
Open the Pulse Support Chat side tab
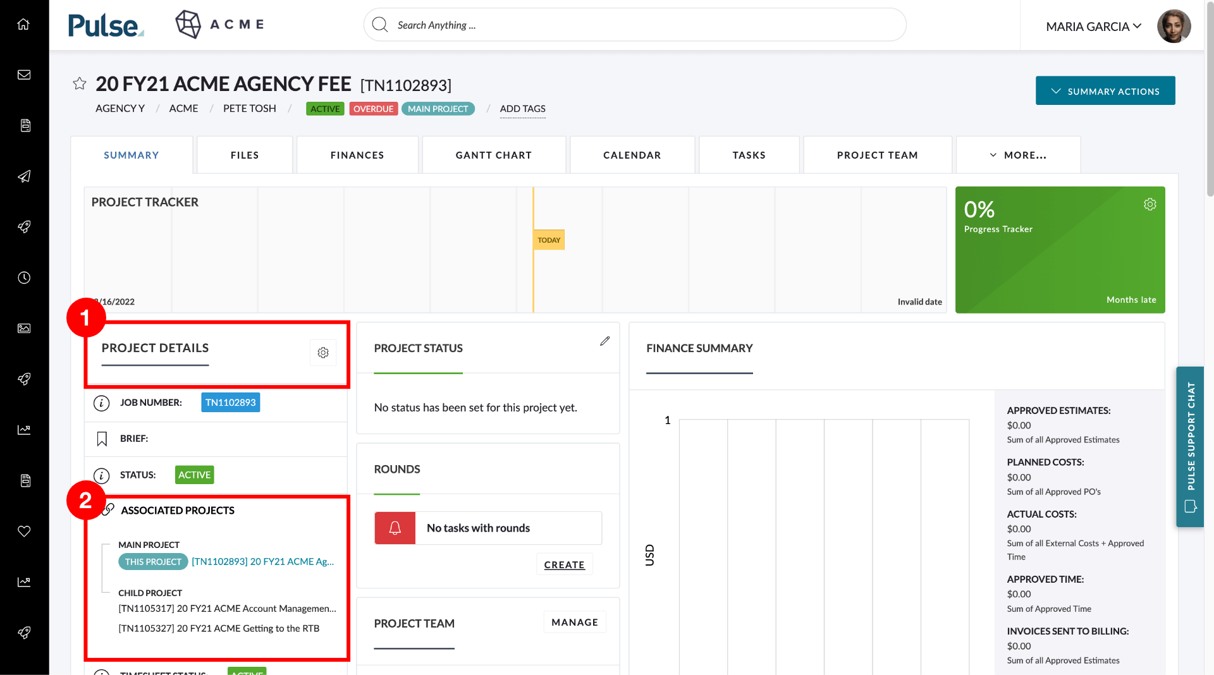click(x=1190, y=447)
